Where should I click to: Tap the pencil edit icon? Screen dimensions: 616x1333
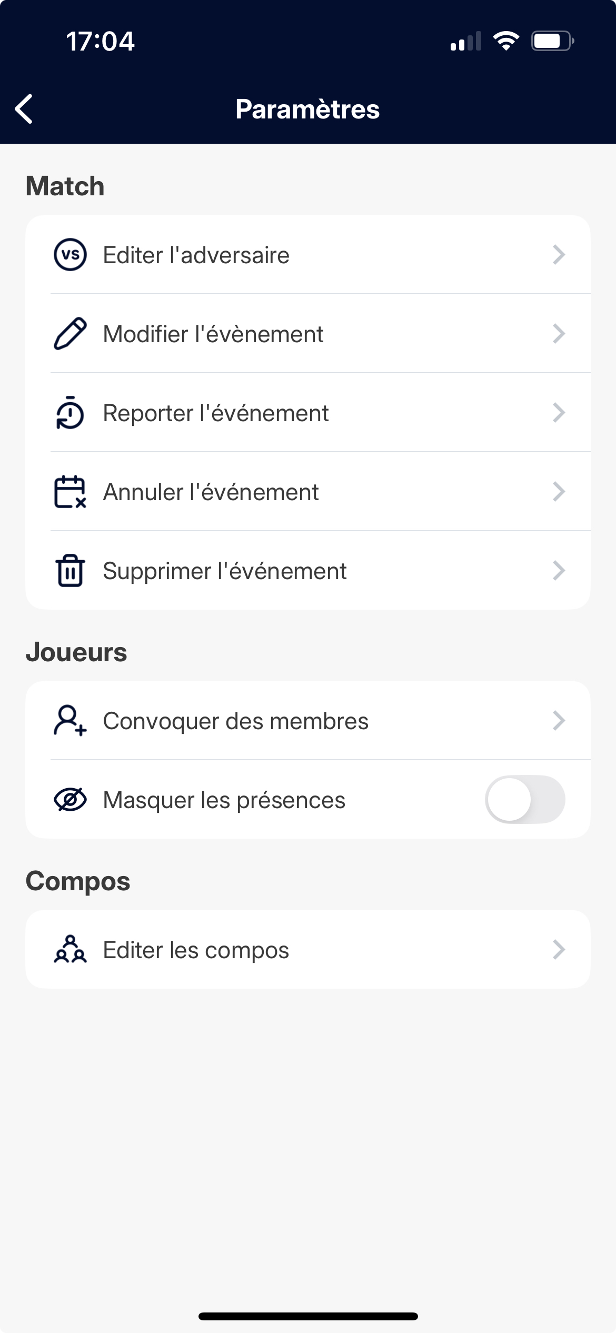(x=70, y=334)
